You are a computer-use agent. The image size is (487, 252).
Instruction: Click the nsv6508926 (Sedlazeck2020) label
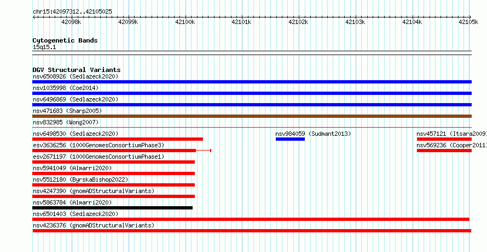pos(76,76)
